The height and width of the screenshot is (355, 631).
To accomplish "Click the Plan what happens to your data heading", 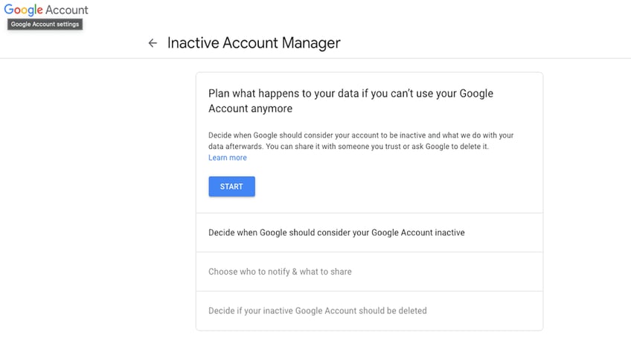I will [x=350, y=100].
